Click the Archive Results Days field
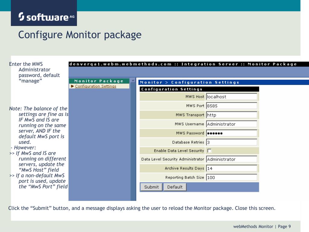Image resolution: width=309 pixels, height=232 pixels. pyautogui.click(x=231, y=168)
